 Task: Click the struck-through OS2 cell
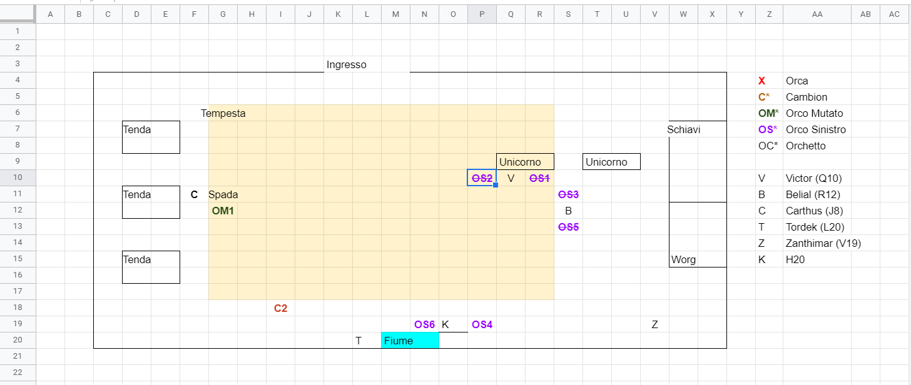(x=482, y=178)
